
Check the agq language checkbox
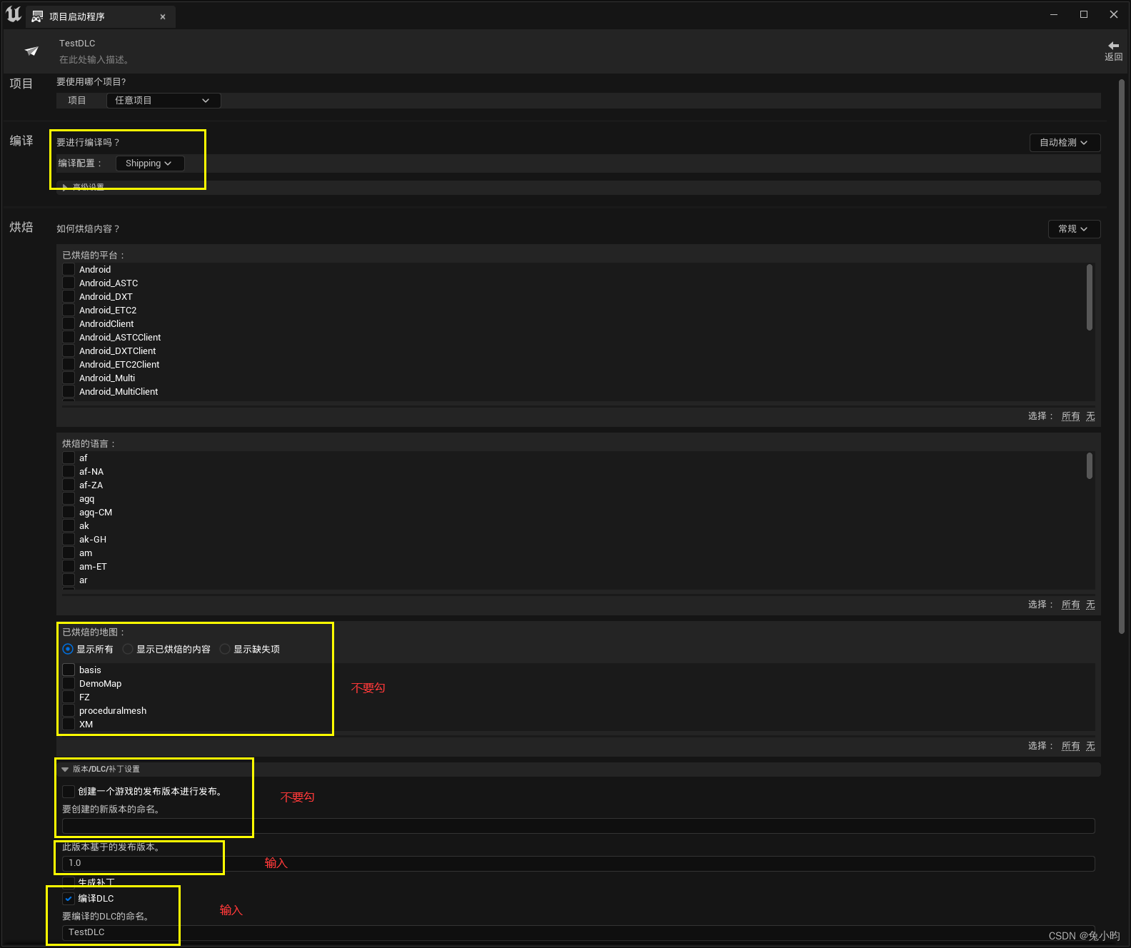pos(69,498)
